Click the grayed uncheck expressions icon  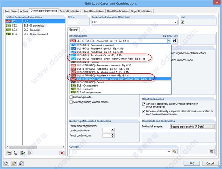pos(30,153)
